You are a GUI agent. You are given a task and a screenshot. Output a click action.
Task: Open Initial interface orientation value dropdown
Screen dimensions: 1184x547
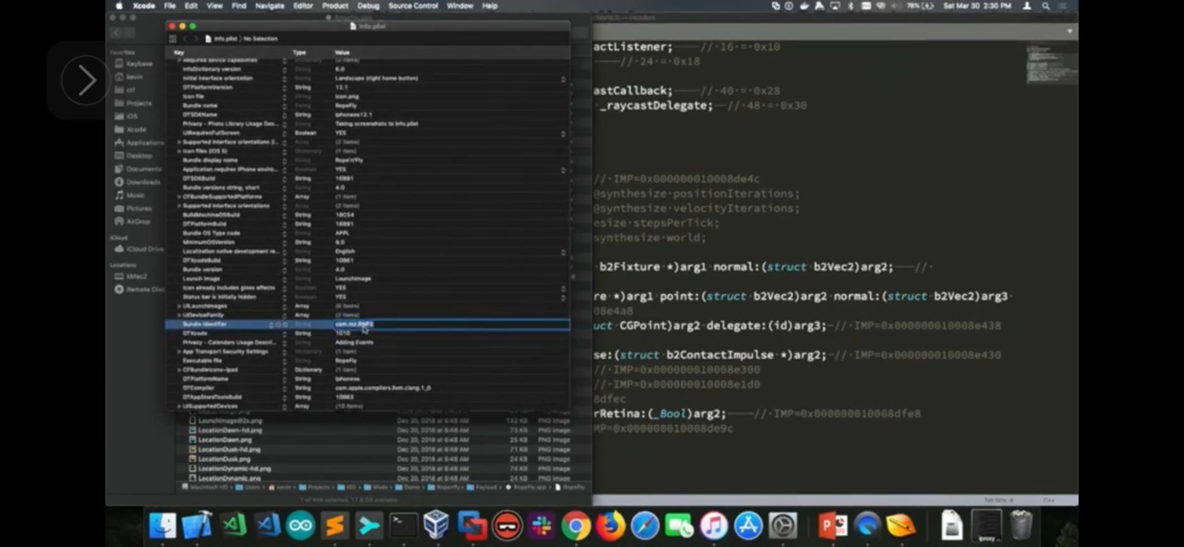point(563,79)
